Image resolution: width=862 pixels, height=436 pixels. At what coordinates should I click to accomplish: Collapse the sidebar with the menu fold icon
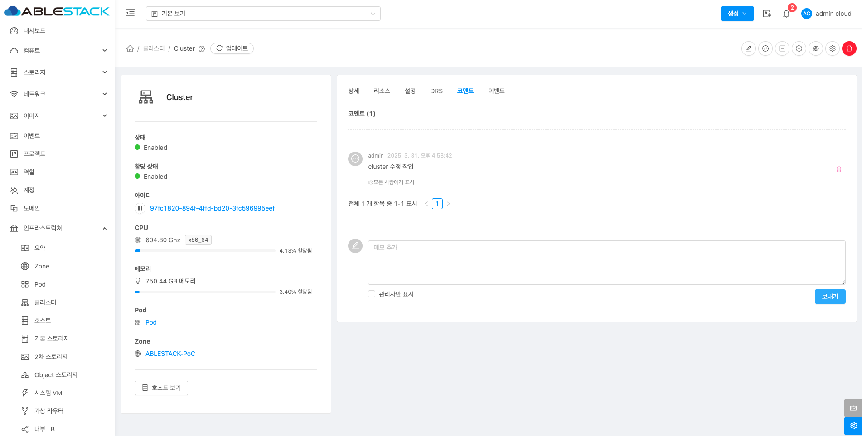tap(131, 13)
